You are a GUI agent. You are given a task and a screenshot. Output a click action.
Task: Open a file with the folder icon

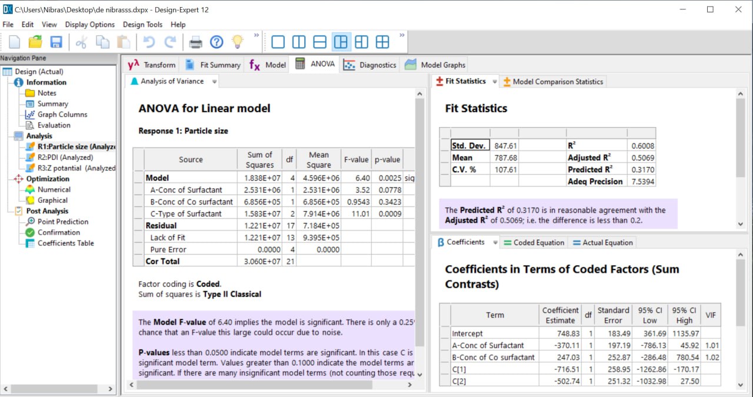35,42
